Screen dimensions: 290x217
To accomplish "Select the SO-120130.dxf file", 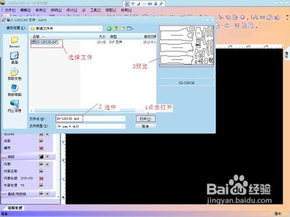I will click(45, 42).
